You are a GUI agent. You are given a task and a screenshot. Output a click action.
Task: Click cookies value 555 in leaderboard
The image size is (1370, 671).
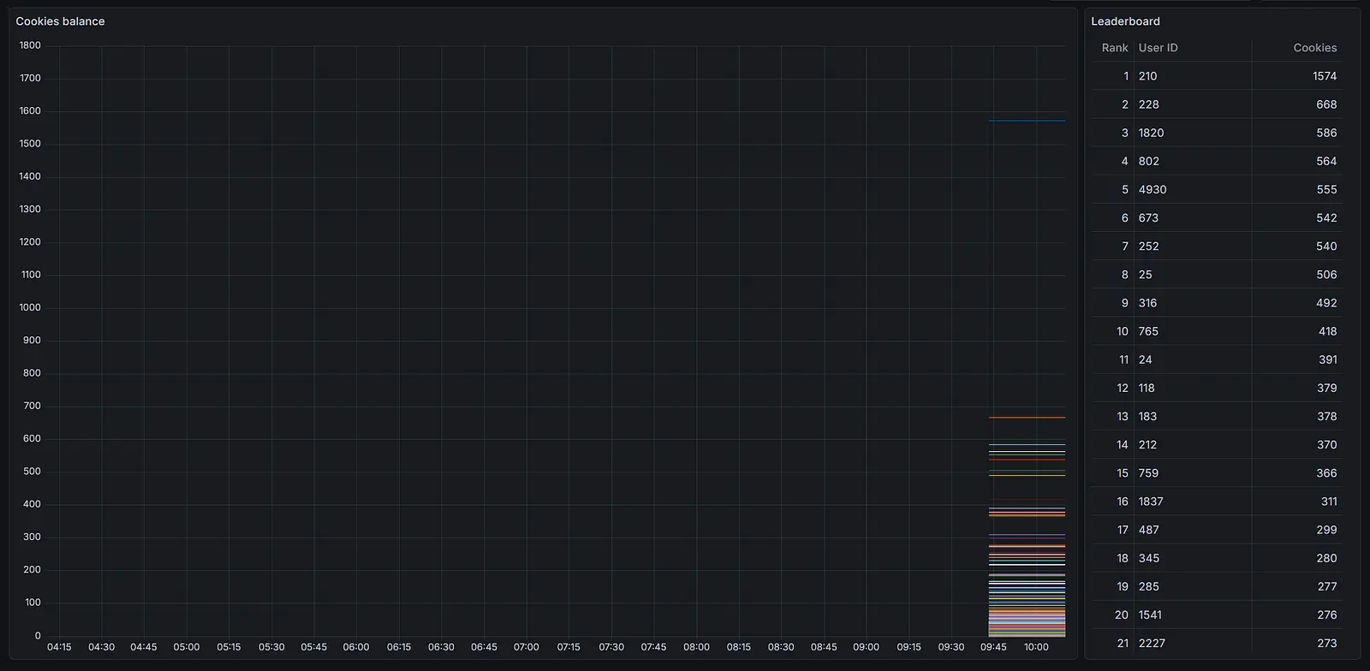tap(1326, 189)
